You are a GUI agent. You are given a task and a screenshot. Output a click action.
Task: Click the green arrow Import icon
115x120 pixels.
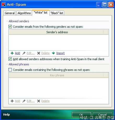[53, 53]
